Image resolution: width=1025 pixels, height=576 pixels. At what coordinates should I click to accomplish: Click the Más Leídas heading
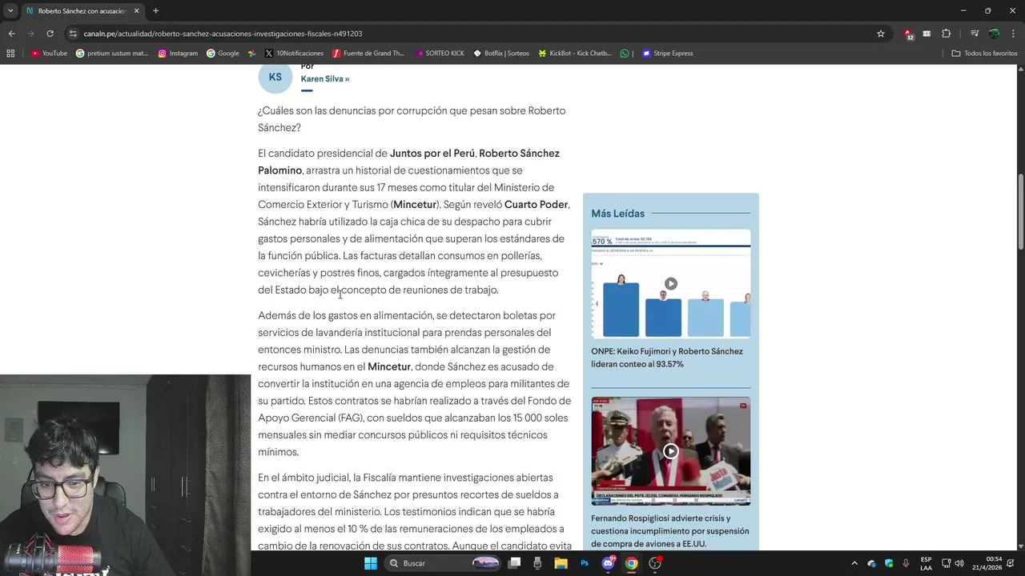click(x=617, y=214)
